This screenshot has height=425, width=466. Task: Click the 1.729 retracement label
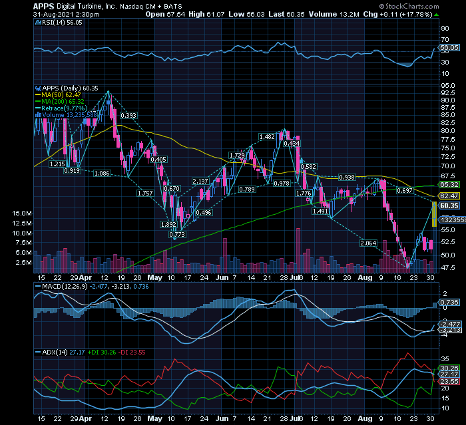237,156
